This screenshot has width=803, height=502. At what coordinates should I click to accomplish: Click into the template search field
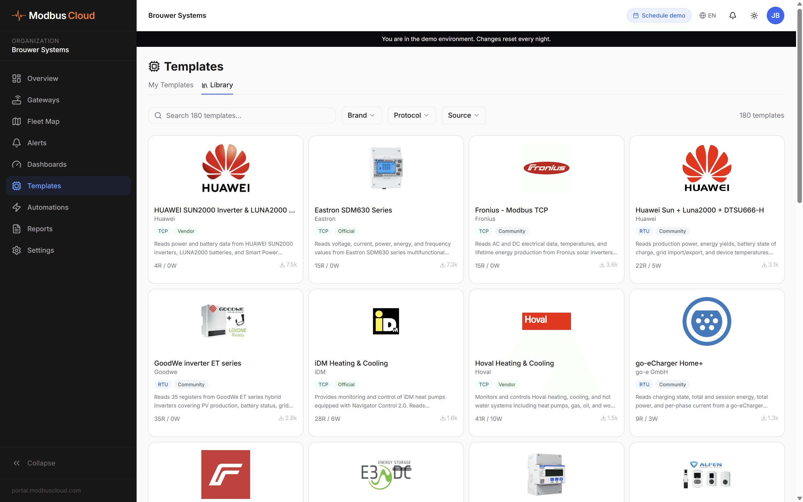pyautogui.click(x=242, y=115)
